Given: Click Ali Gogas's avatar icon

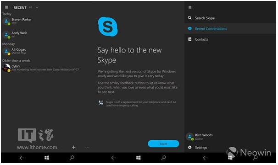Looking at the screenshot, I should 6,52.
